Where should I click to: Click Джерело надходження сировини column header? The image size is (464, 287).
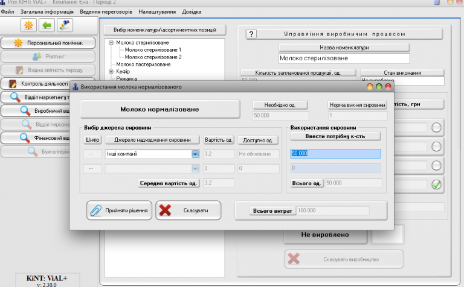(152, 140)
